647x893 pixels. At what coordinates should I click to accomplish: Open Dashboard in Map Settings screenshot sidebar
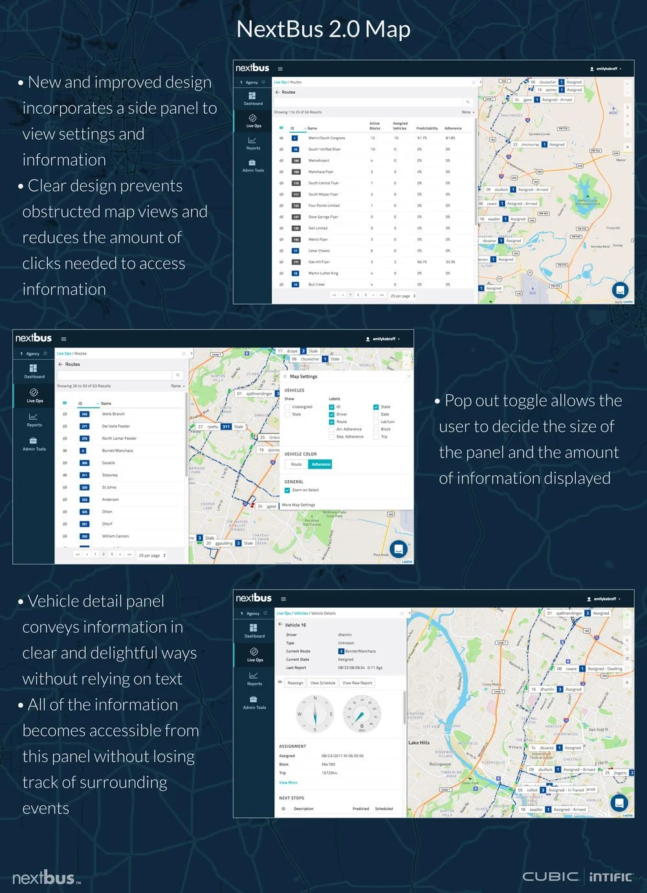34,371
